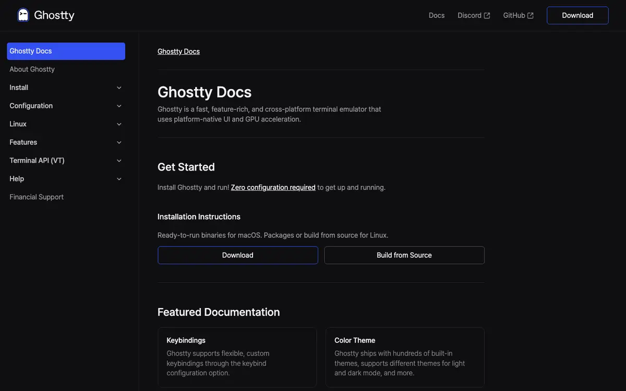Image resolution: width=626 pixels, height=391 pixels.
Task: Click the Get Started heading
Action: click(x=186, y=167)
